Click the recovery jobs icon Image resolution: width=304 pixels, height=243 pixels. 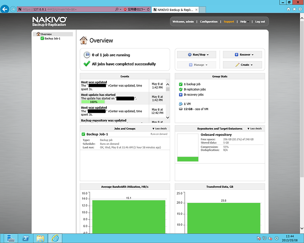coord(181,94)
